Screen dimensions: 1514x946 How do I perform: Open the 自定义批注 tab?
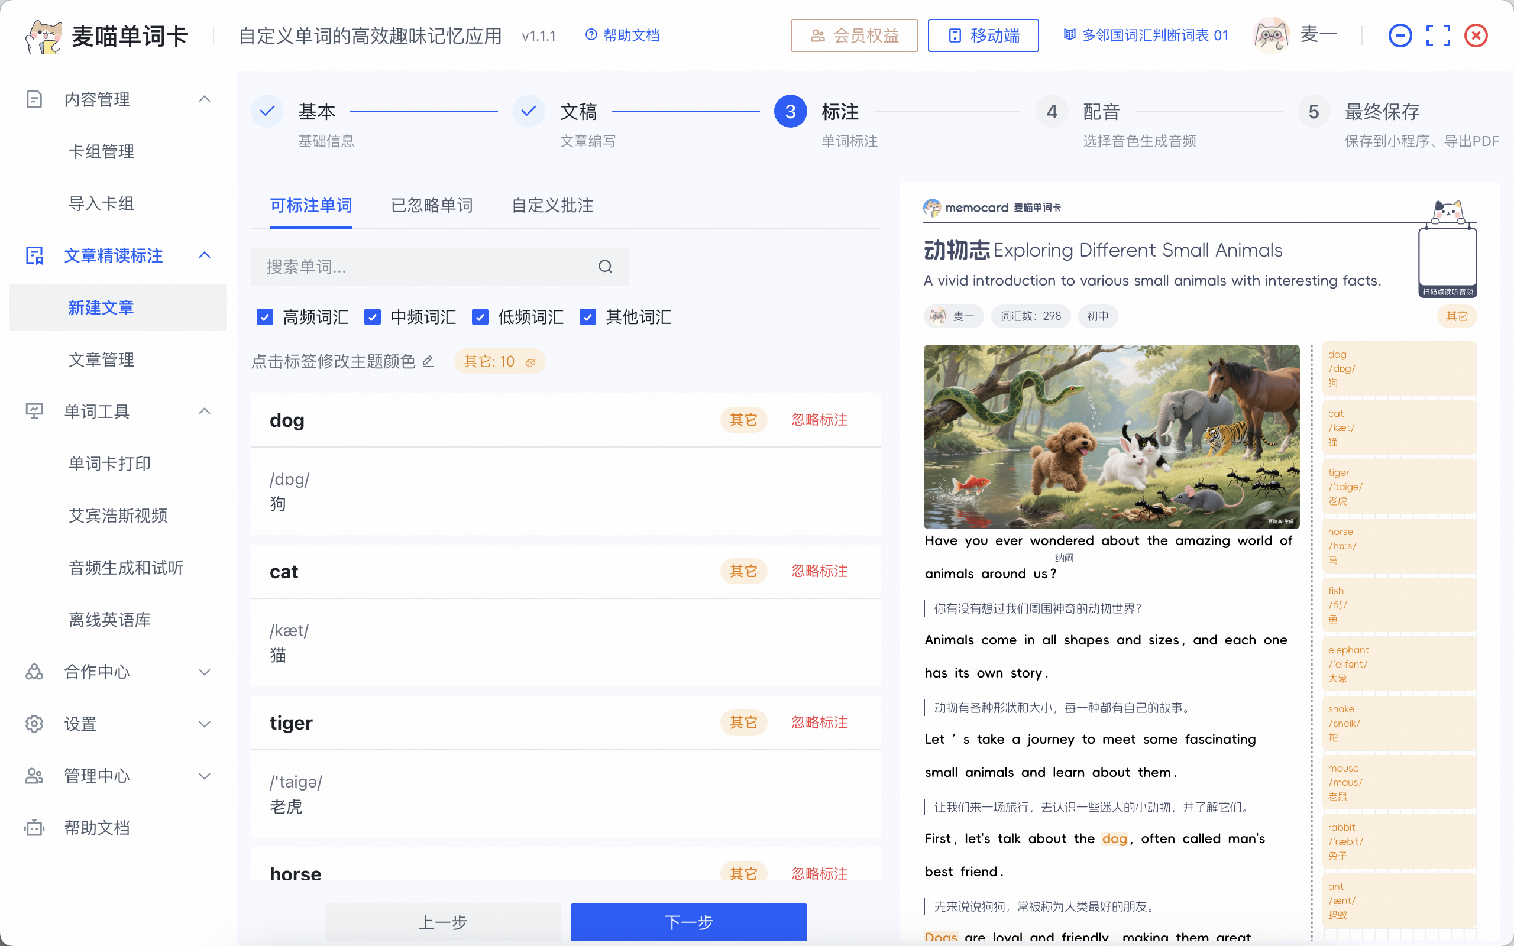click(552, 205)
